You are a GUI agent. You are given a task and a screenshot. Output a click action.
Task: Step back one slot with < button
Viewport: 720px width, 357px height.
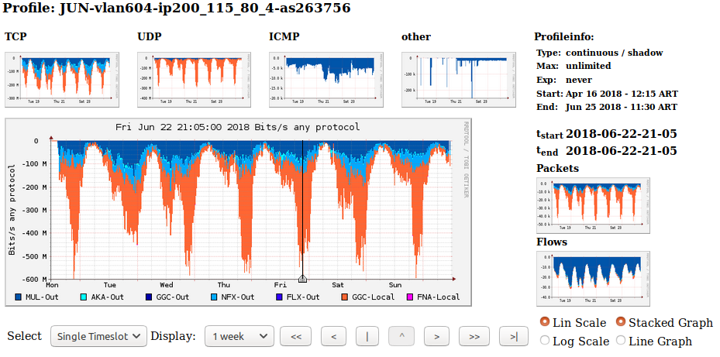coord(333,336)
